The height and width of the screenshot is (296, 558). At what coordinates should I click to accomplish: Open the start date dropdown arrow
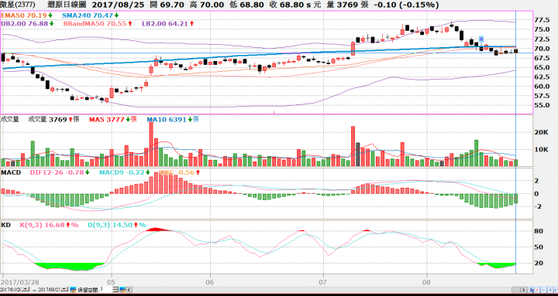[26, 289]
